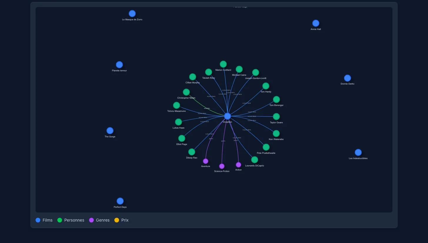This screenshot has height=243, width=428.
Task: Select the Dileep Rao node
Action: coord(192,152)
